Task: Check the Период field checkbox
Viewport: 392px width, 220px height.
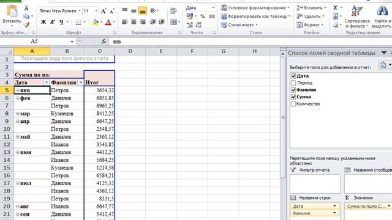Action: point(293,83)
